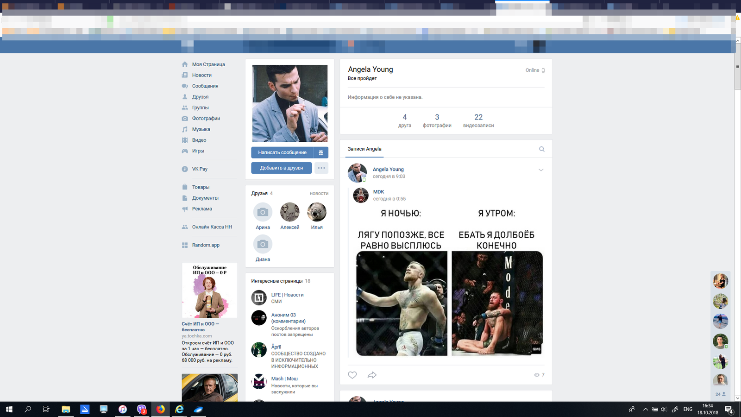Viewport: 741px width, 417px height.
Task: Open the LIFE | Новости page link
Action: pos(287,295)
